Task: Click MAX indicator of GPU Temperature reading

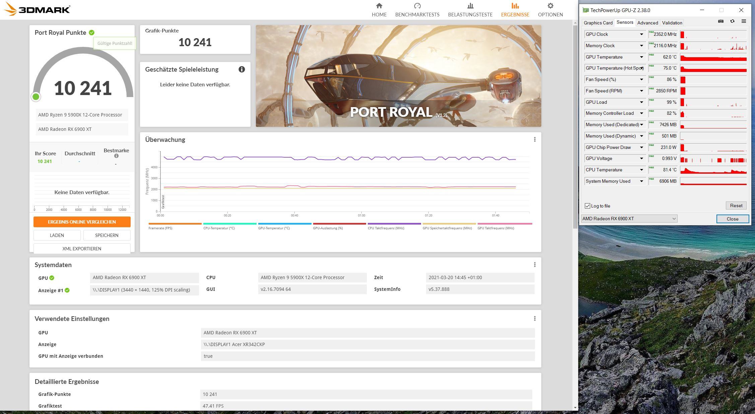Action: (651, 55)
